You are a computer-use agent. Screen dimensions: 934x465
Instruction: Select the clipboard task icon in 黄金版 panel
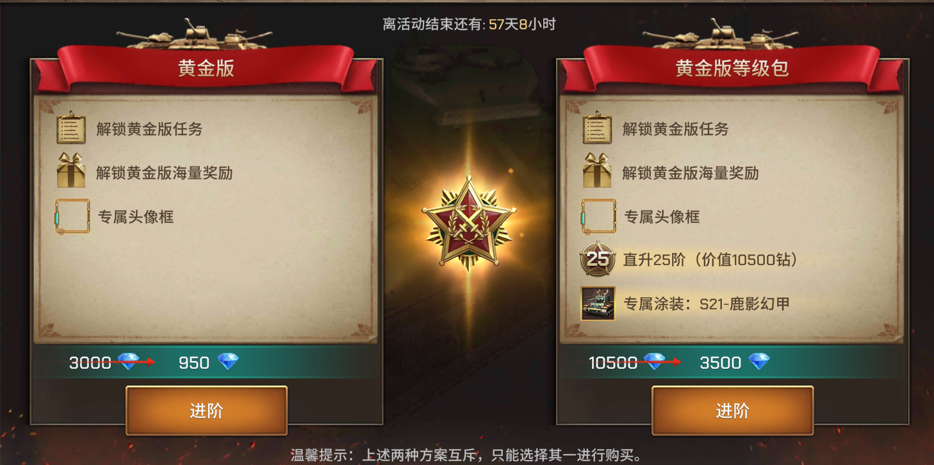71,129
